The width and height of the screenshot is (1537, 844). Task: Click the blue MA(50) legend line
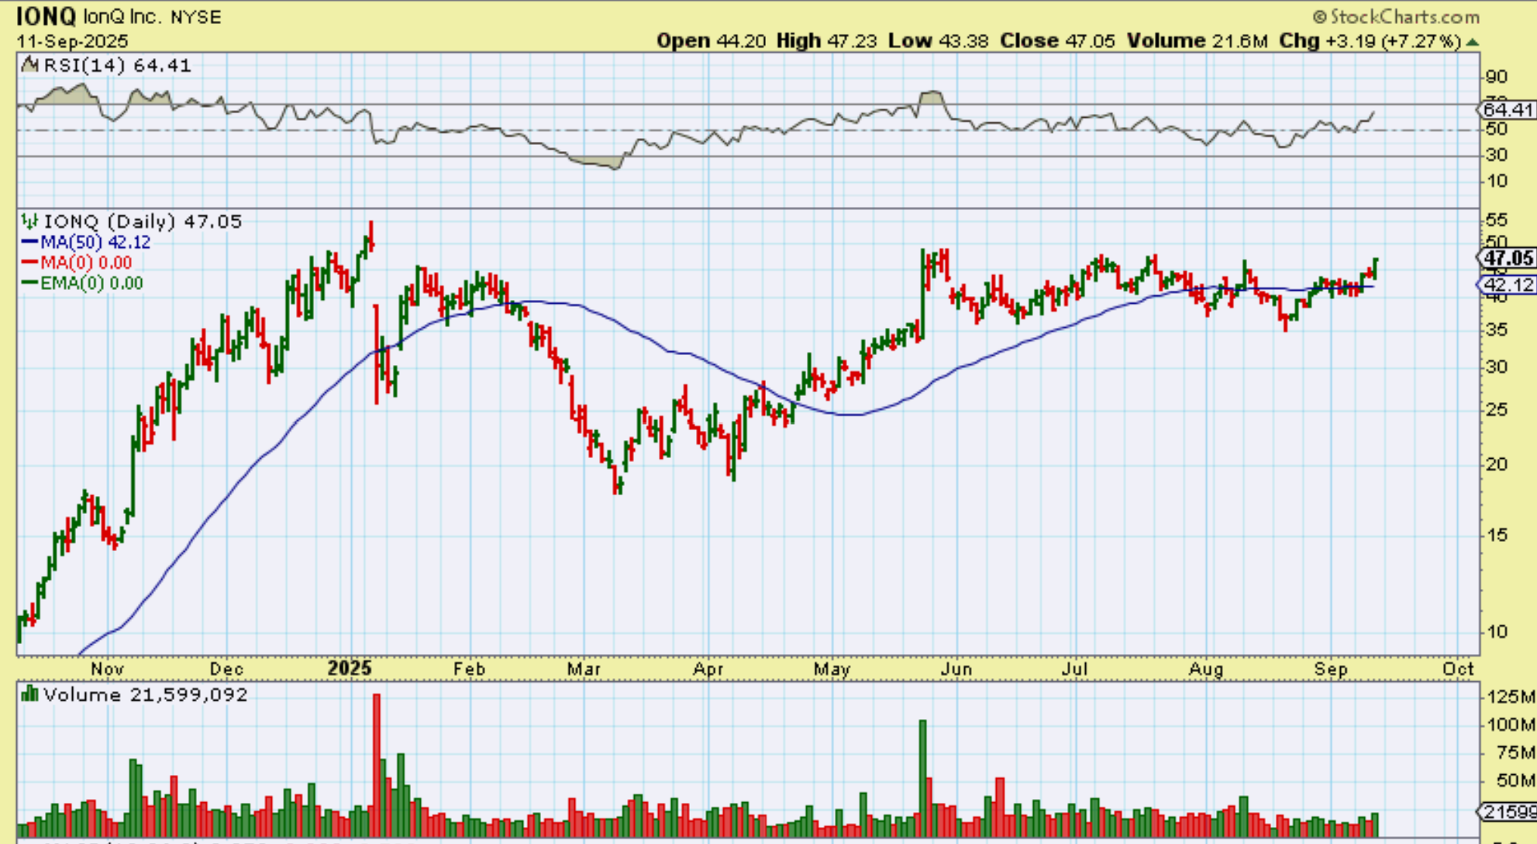[x=29, y=243]
